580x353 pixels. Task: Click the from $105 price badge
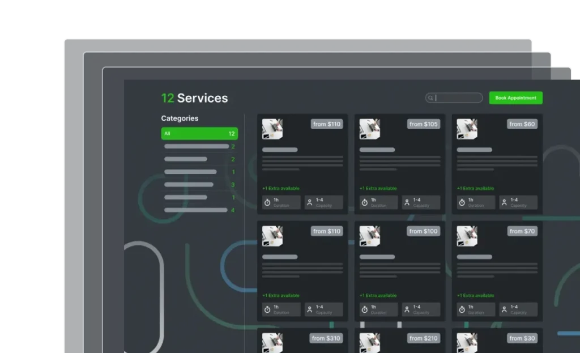tap(424, 124)
